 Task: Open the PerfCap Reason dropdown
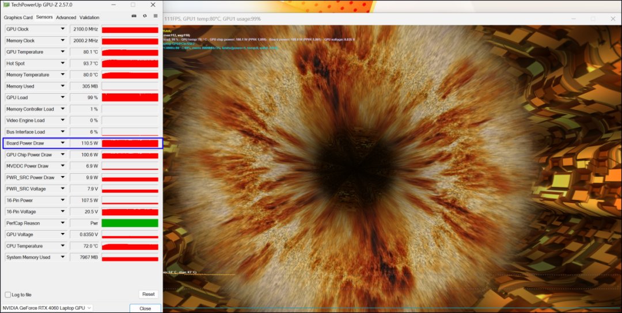pos(63,223)
